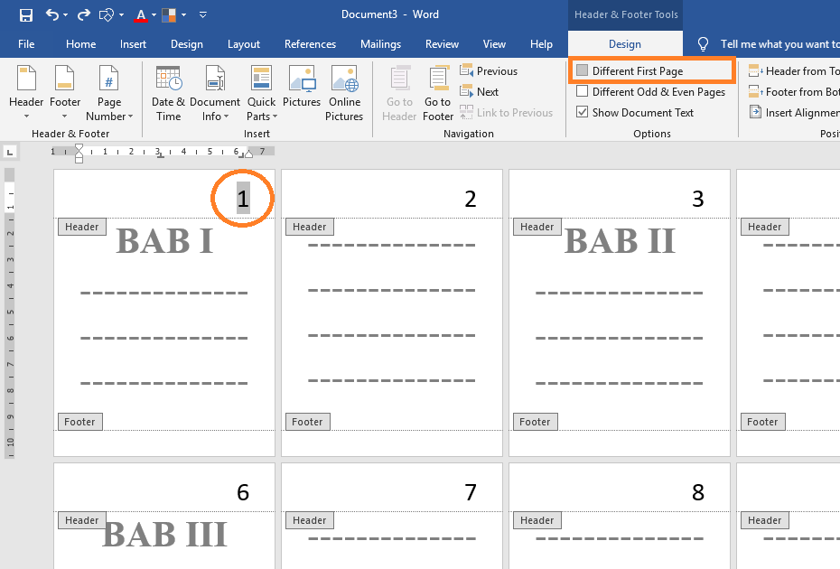Open the Page Number dropdown
The image size is (840, 569).
[x=108, y=93]
